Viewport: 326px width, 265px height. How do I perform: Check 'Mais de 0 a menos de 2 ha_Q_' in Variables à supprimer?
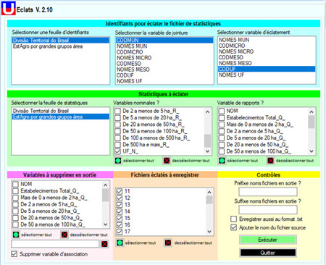point(15,198)
